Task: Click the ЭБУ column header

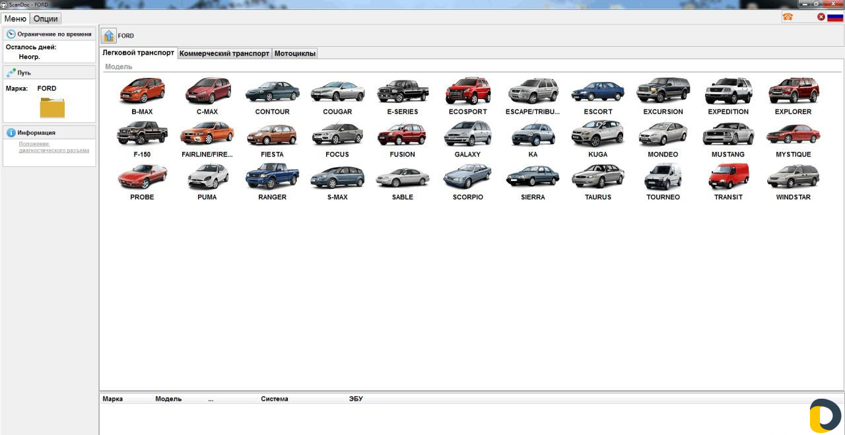Action: tap(356, 399)
